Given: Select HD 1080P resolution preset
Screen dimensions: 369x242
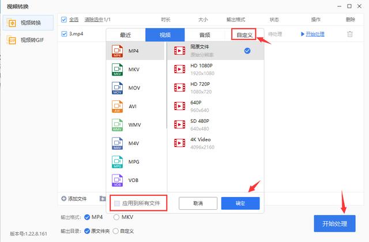Looking at the screenshot, I should 179,70.
